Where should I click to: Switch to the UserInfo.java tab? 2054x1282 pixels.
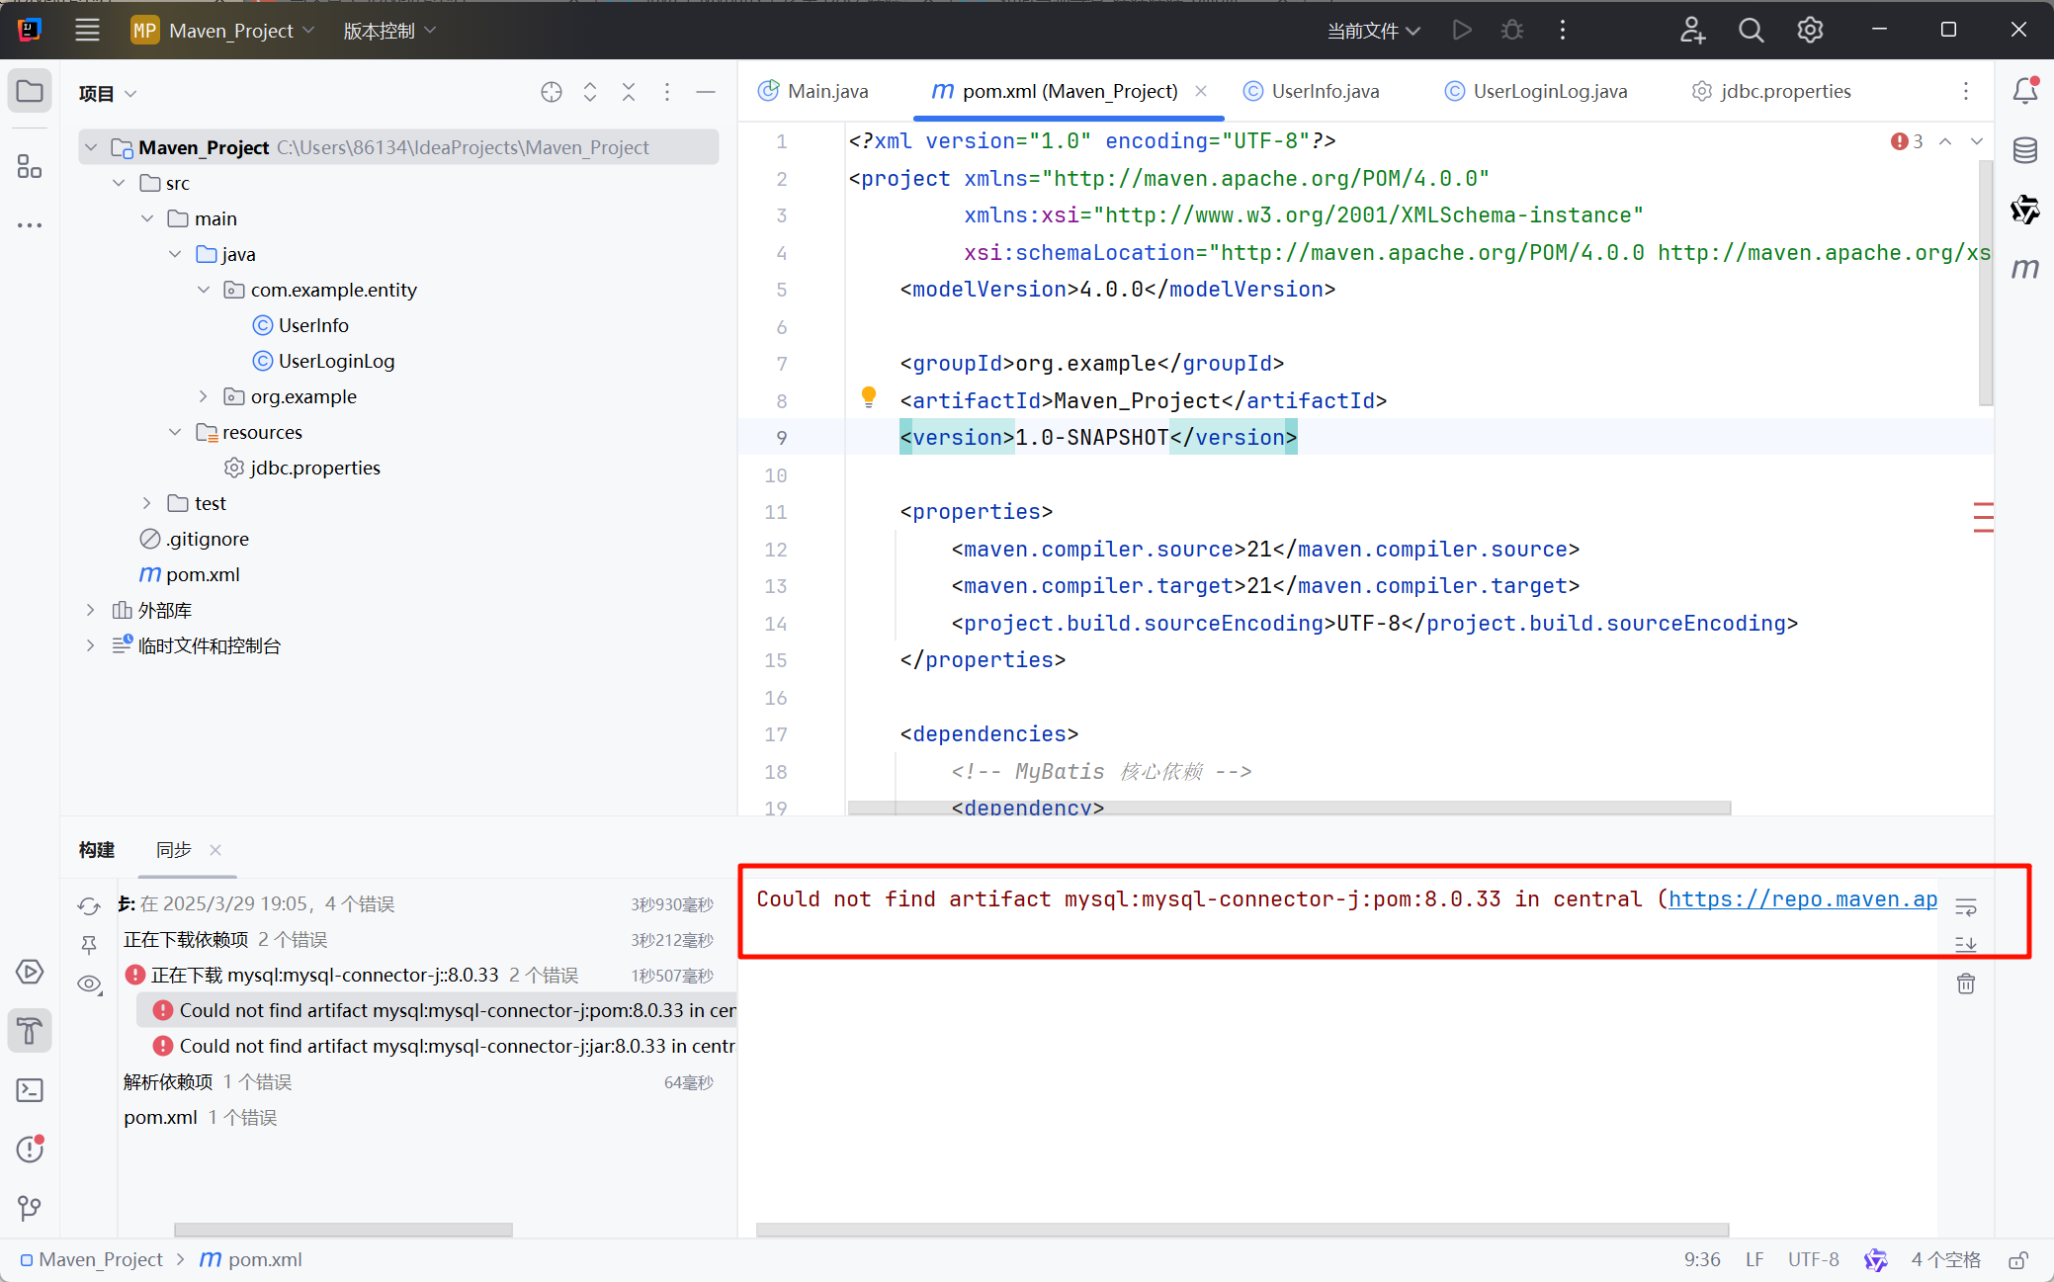point(1324,91)
